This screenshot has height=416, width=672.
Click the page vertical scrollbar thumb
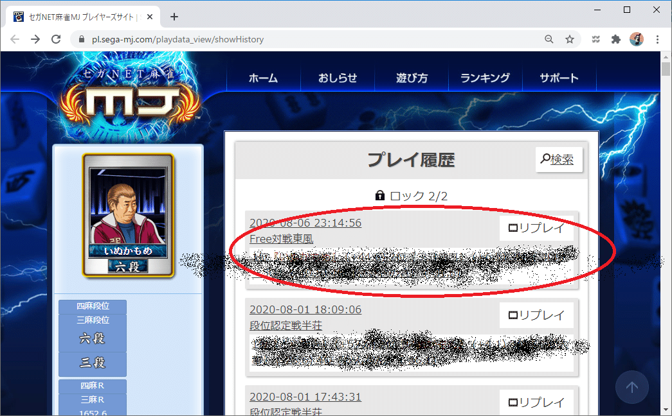666,69
